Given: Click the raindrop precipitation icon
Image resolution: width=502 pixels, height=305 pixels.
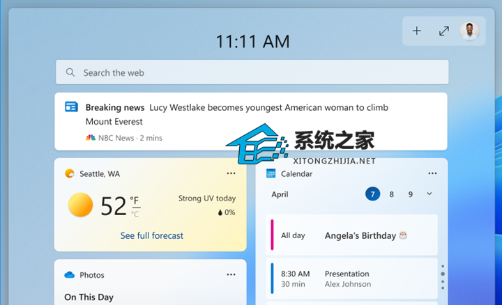Looking at the screenshot, I should (220, 212).
